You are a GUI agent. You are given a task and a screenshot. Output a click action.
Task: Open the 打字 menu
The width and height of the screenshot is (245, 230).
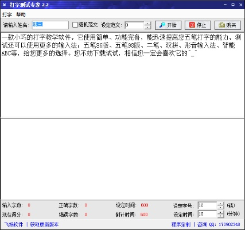pos(7,14)
